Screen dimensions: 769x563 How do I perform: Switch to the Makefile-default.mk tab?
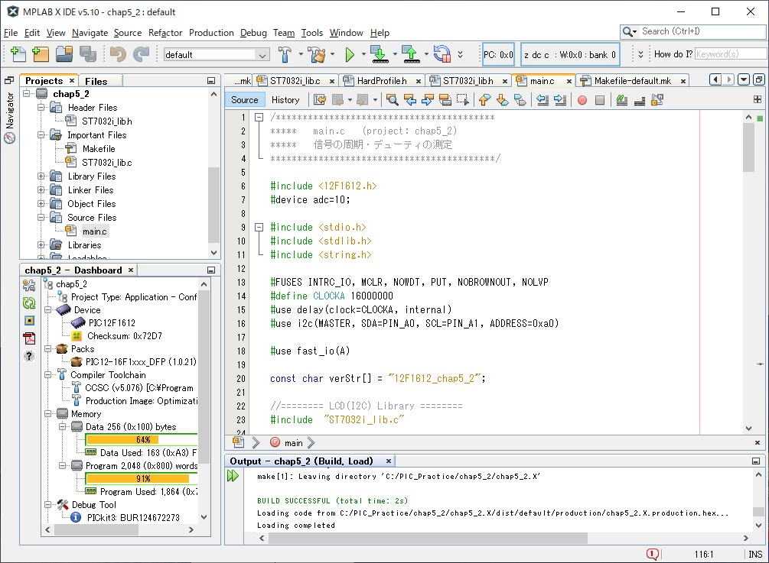631,81
